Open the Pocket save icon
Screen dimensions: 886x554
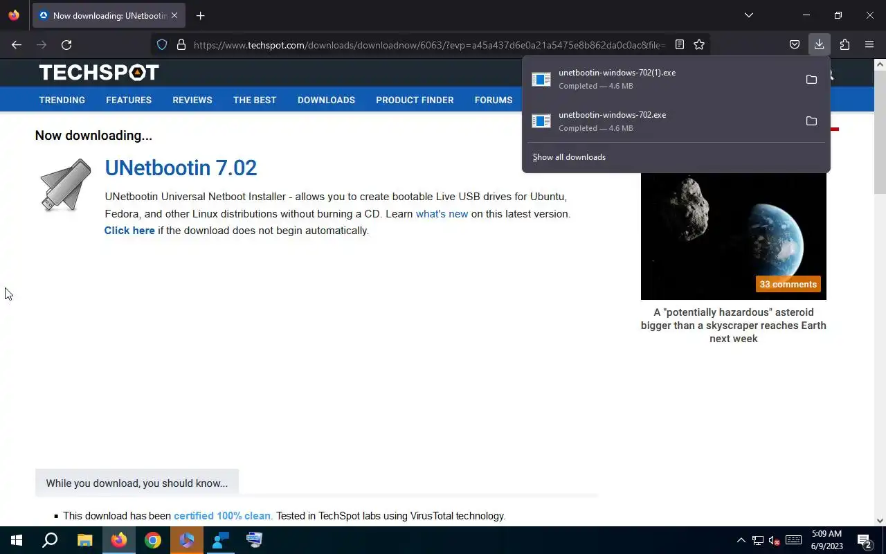[795, 45]
